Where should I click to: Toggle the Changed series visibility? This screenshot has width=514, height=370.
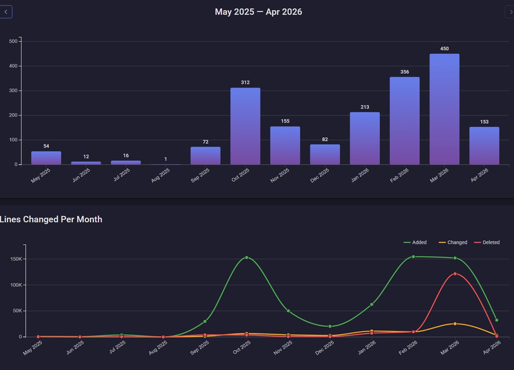coord(453,242)
